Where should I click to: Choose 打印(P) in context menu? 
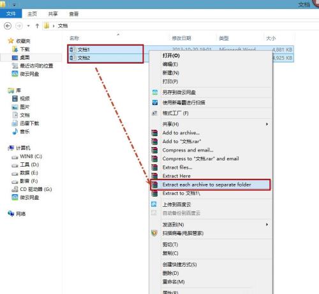(170, 81)
